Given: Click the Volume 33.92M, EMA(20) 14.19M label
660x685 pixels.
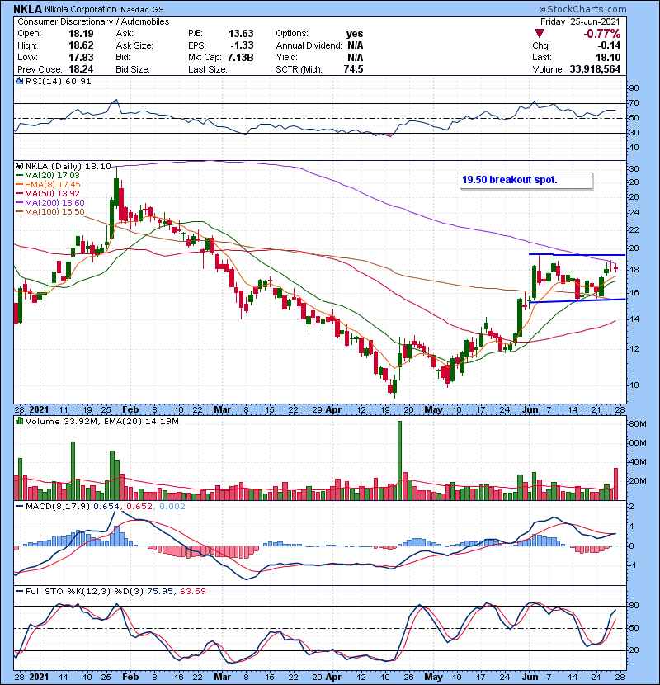Looking at the screenshot, I should pos(101,422).
